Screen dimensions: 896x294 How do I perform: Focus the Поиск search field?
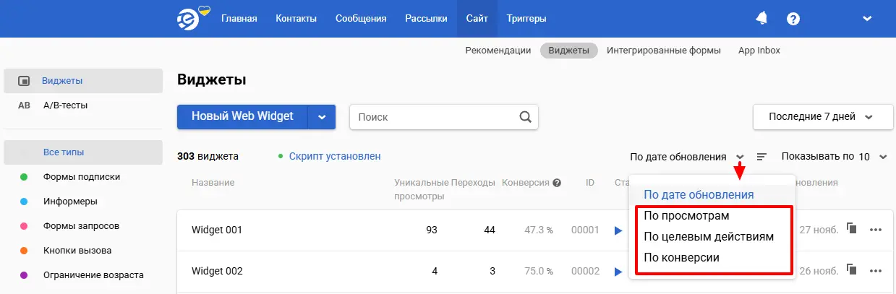point(444,117)
